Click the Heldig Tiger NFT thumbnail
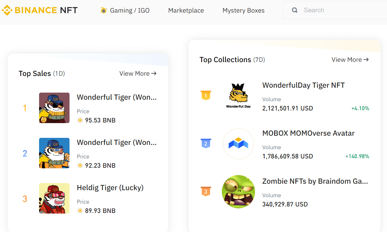This screenshot has height=232, width=387. (54, 198)
